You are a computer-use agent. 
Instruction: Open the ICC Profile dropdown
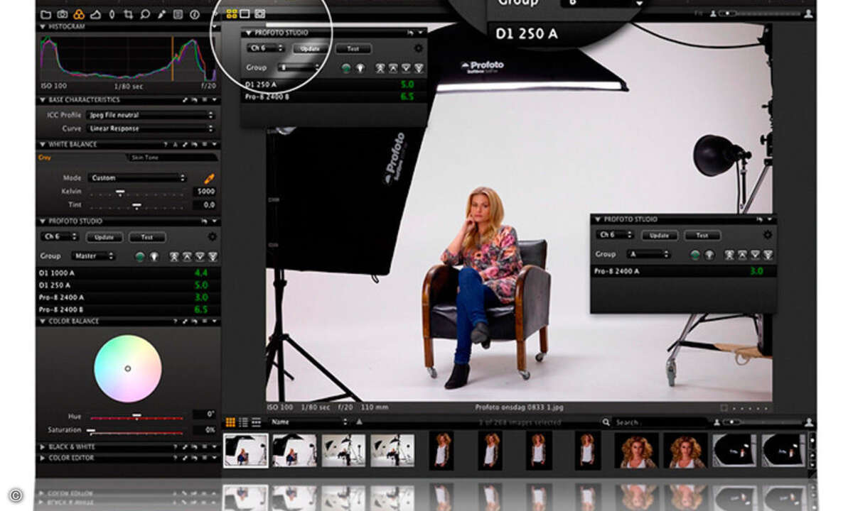click(150, 115)
